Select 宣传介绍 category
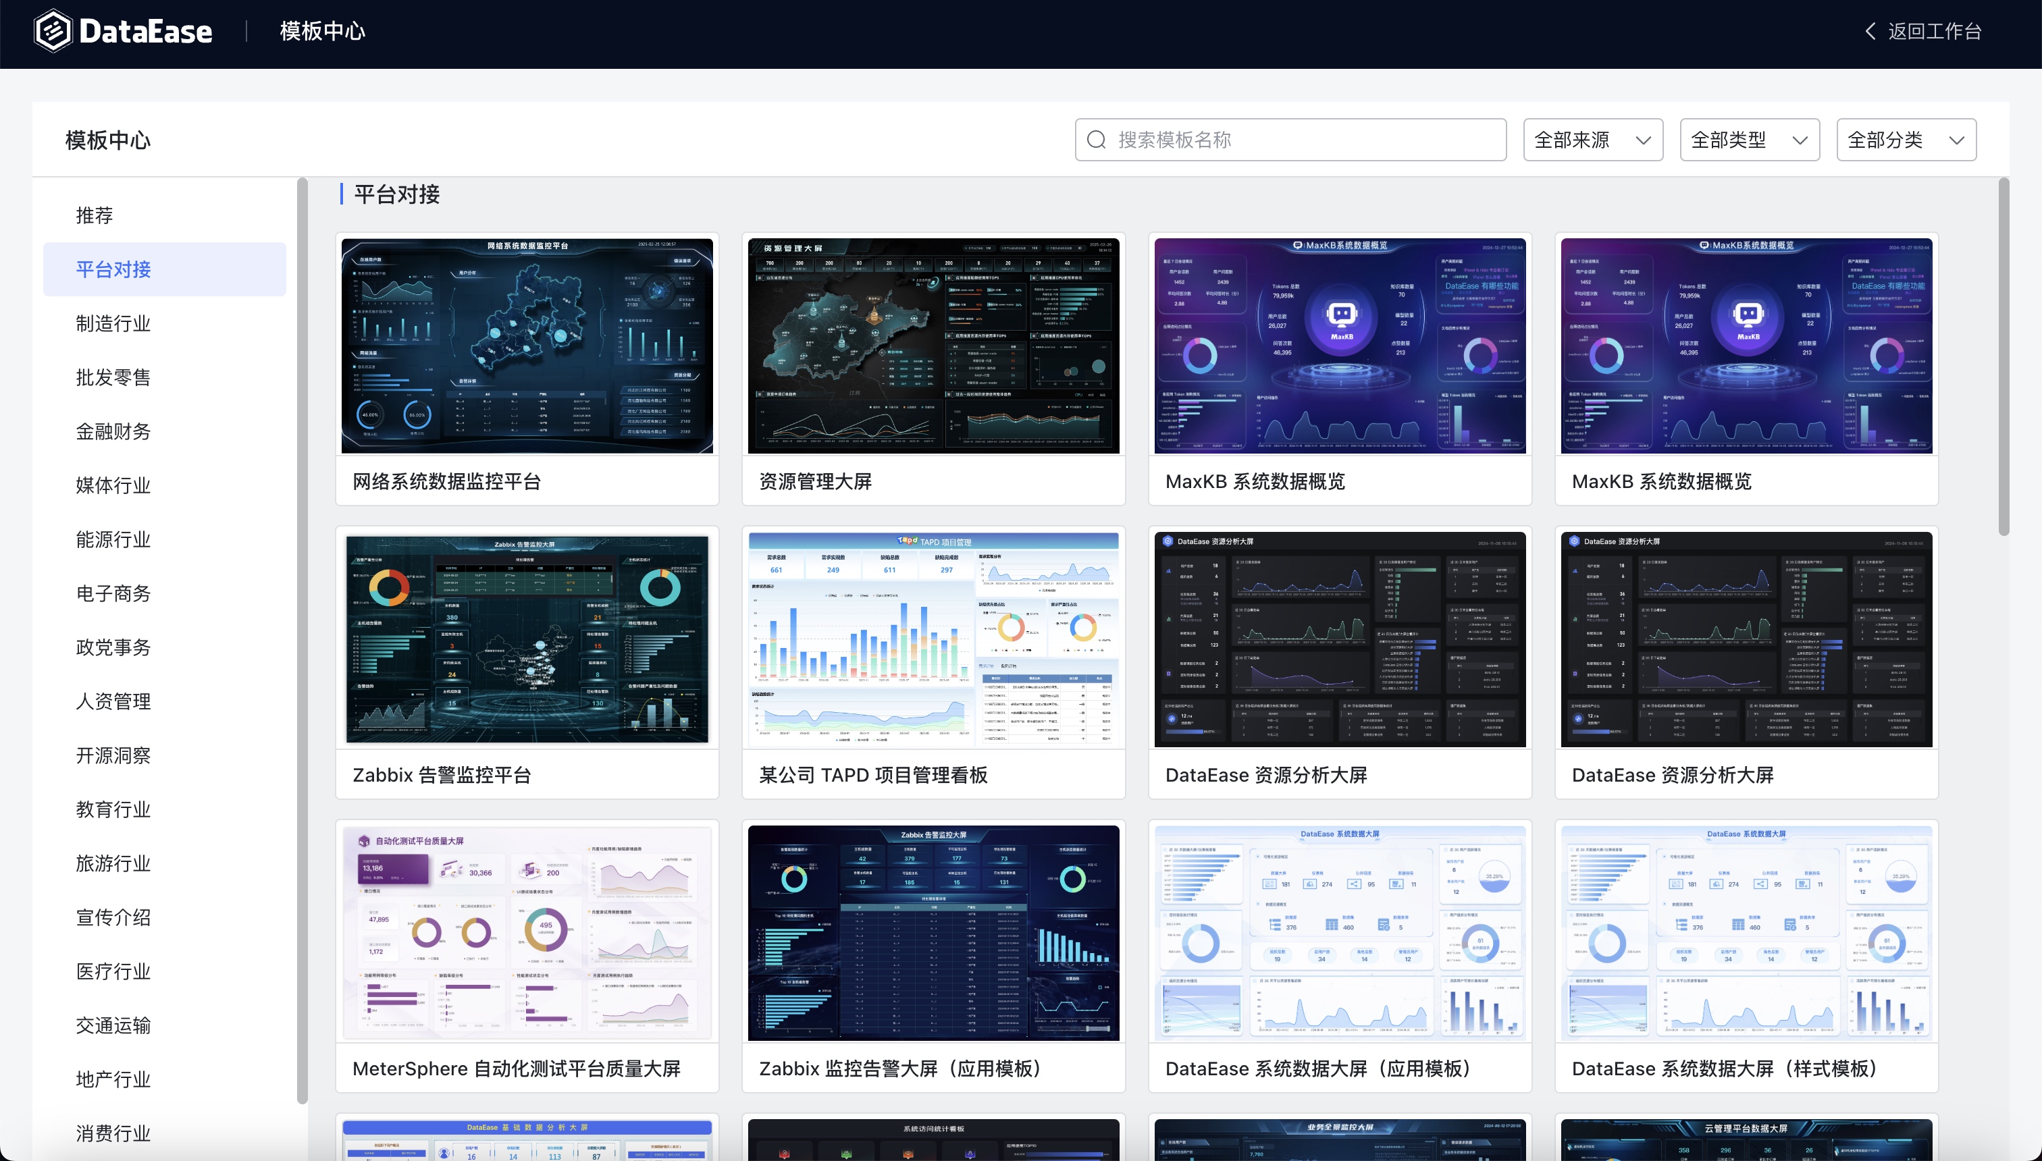The height and width of the screenshot is (1161, 2042). coord(164,918)
